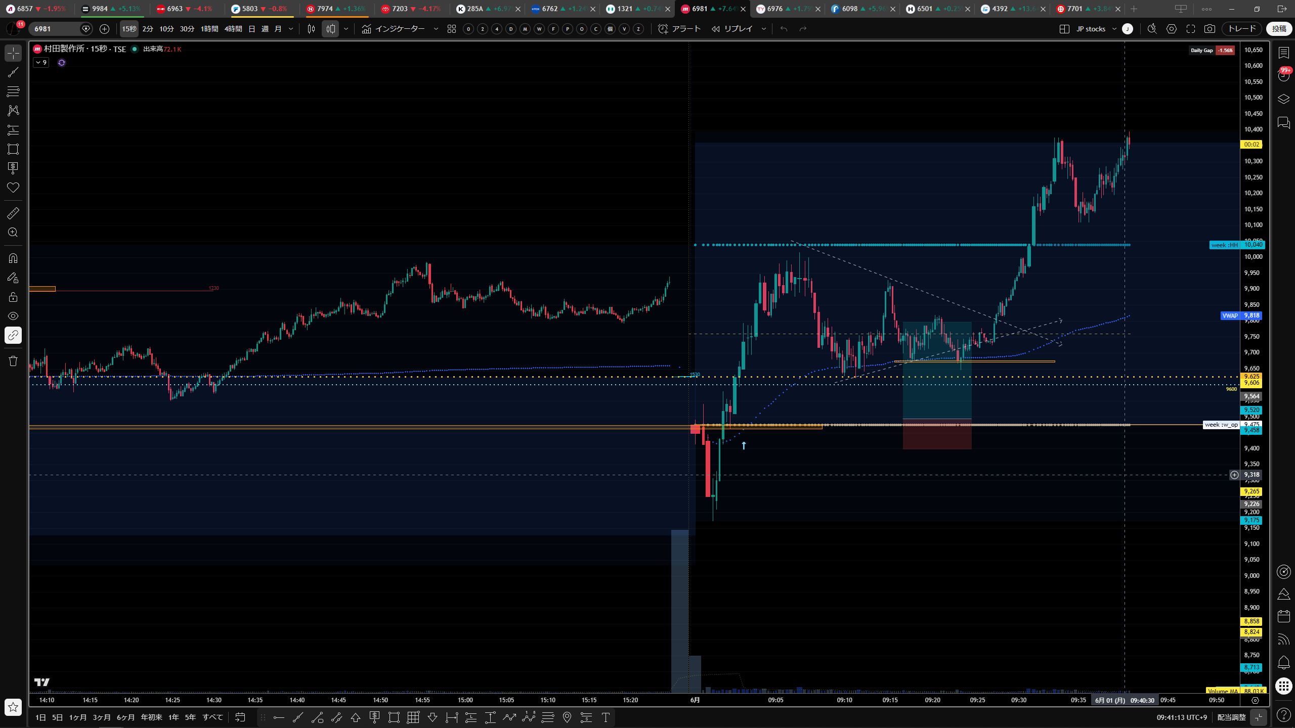The height and width of the screenshot is (728, 1295).
Task: Click the VWAP price scale label
Action: click(1241, 315)
